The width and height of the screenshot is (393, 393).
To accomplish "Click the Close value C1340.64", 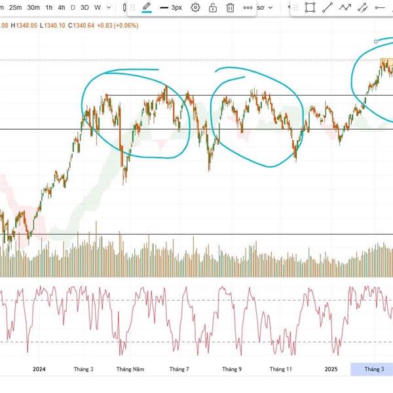I will 81,26.
